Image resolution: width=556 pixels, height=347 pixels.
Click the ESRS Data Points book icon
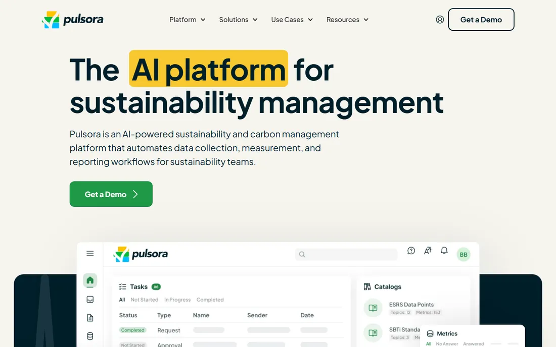coord(373,308)
